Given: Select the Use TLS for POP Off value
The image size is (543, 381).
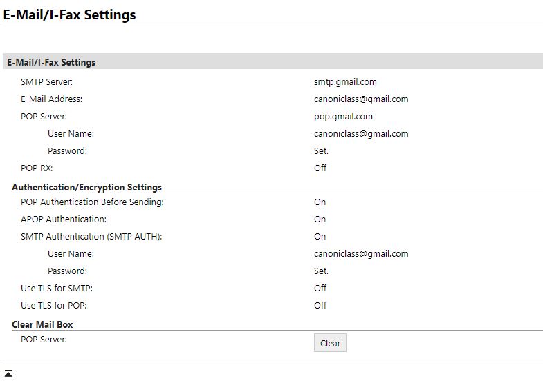Looking at the screenshot, I should click(x=320, y=305).
